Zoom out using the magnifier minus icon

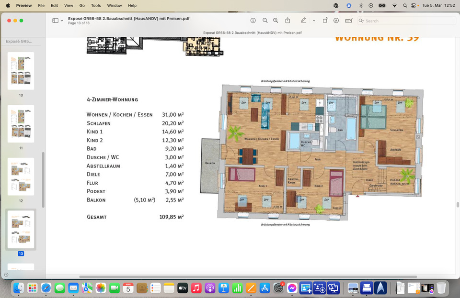265,21
